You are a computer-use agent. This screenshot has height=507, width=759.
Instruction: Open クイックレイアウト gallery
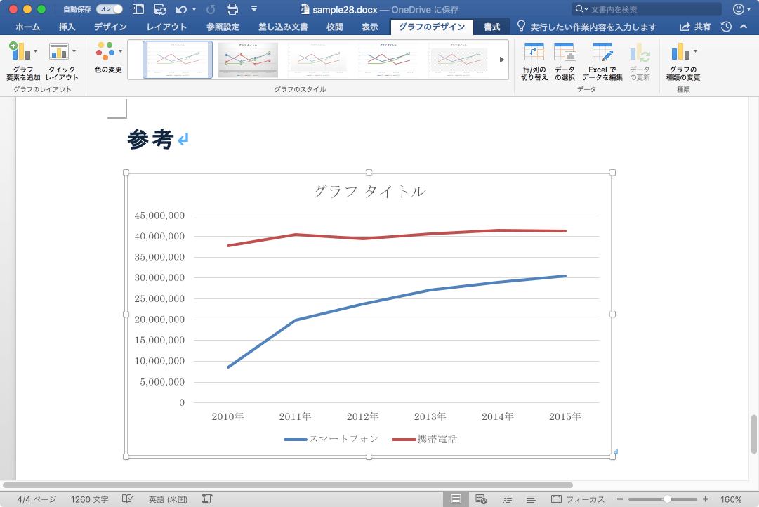[x=62, y=61]
